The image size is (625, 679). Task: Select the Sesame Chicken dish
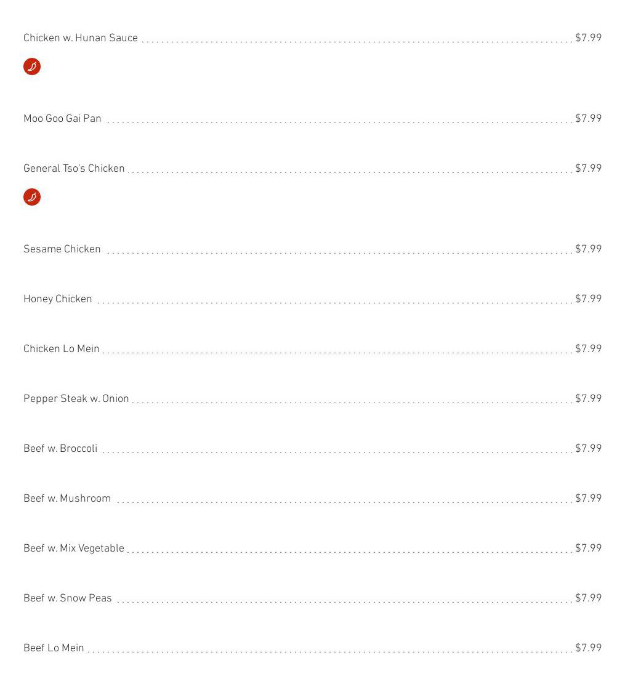pyautogui.click(x=62, y=249)
